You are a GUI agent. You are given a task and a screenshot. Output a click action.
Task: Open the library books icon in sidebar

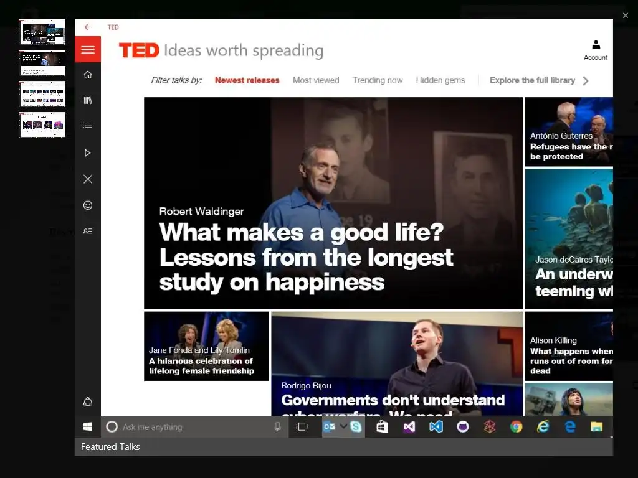click(x=87, y=100)
